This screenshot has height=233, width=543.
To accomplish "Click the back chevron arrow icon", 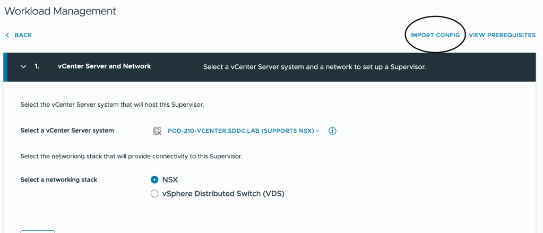I will (7, 35).
